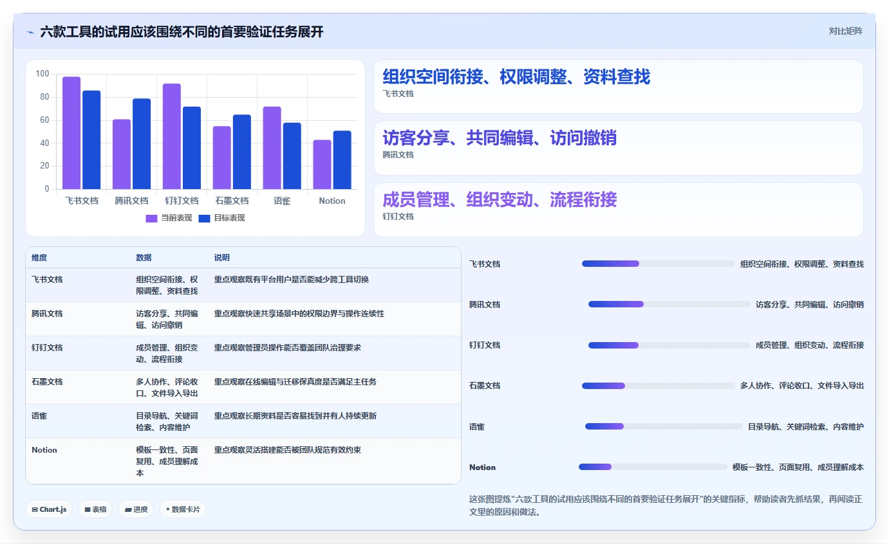Click the 对比矩阵 label in the header

[845, 31]
